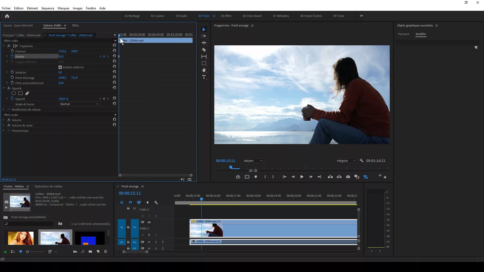
Task: Click the Export Frame camera icon
Action: pos(348,177)
